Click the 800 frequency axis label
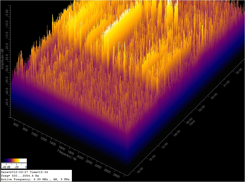245x182 pixels. pyautogui.click(x=25, y=130)
